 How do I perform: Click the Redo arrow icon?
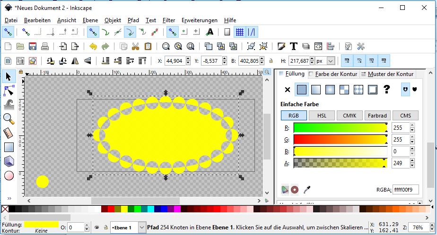pyautogui.click(x=105, y=46)
